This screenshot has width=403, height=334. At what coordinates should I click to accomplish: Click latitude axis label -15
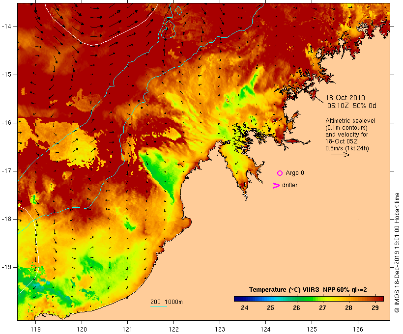(x=6, y=75)
